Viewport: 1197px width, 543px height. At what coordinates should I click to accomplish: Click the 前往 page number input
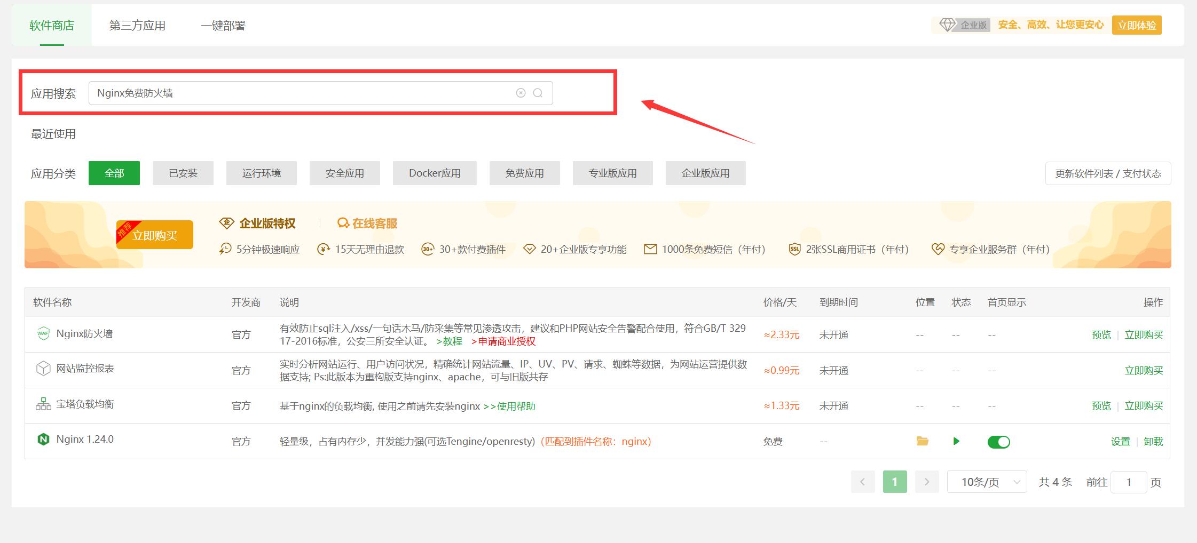(1129, 482)
